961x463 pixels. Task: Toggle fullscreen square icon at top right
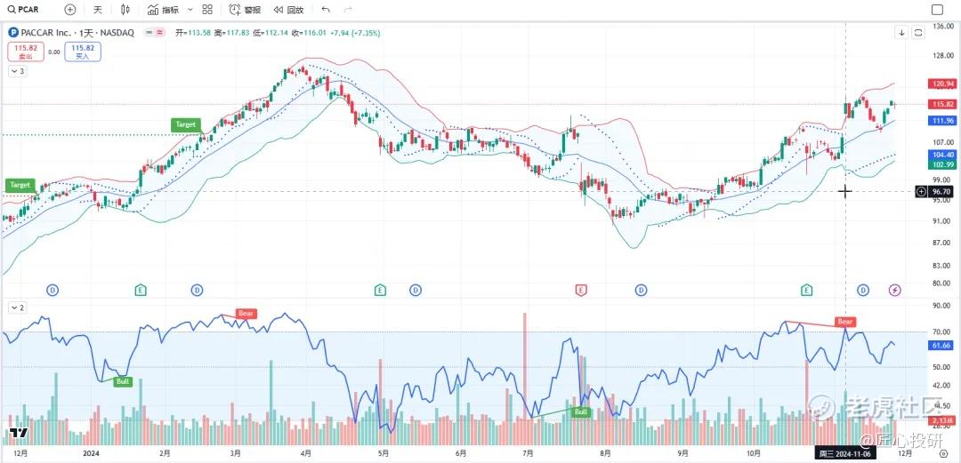937,9
